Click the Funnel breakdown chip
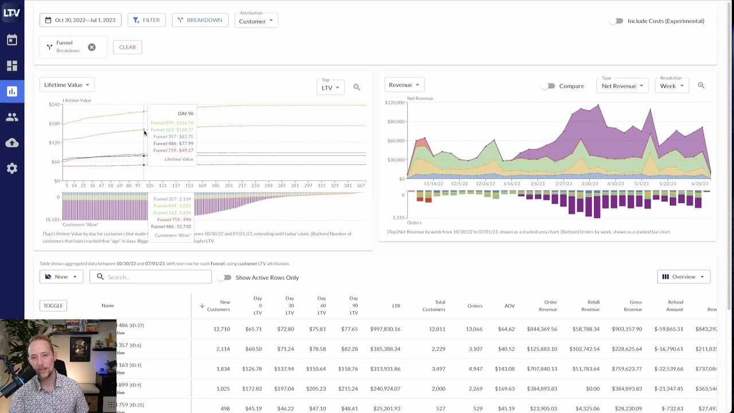734x413 pixels. (x=73, y=47)
